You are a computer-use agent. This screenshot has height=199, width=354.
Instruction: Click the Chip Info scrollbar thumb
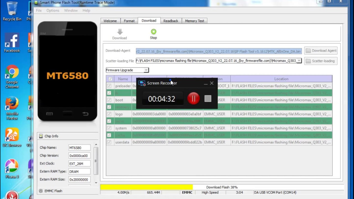click(96, 161)
